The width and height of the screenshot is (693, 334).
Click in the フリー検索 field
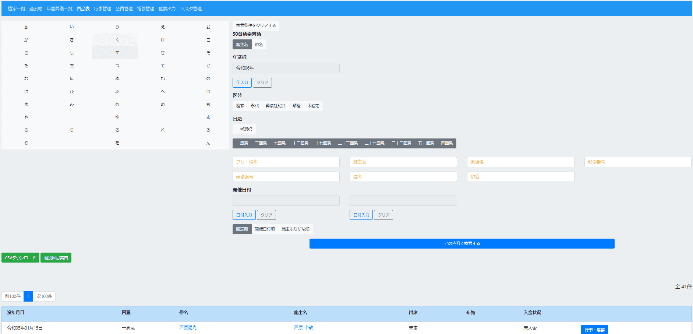(x=286, y=162)
